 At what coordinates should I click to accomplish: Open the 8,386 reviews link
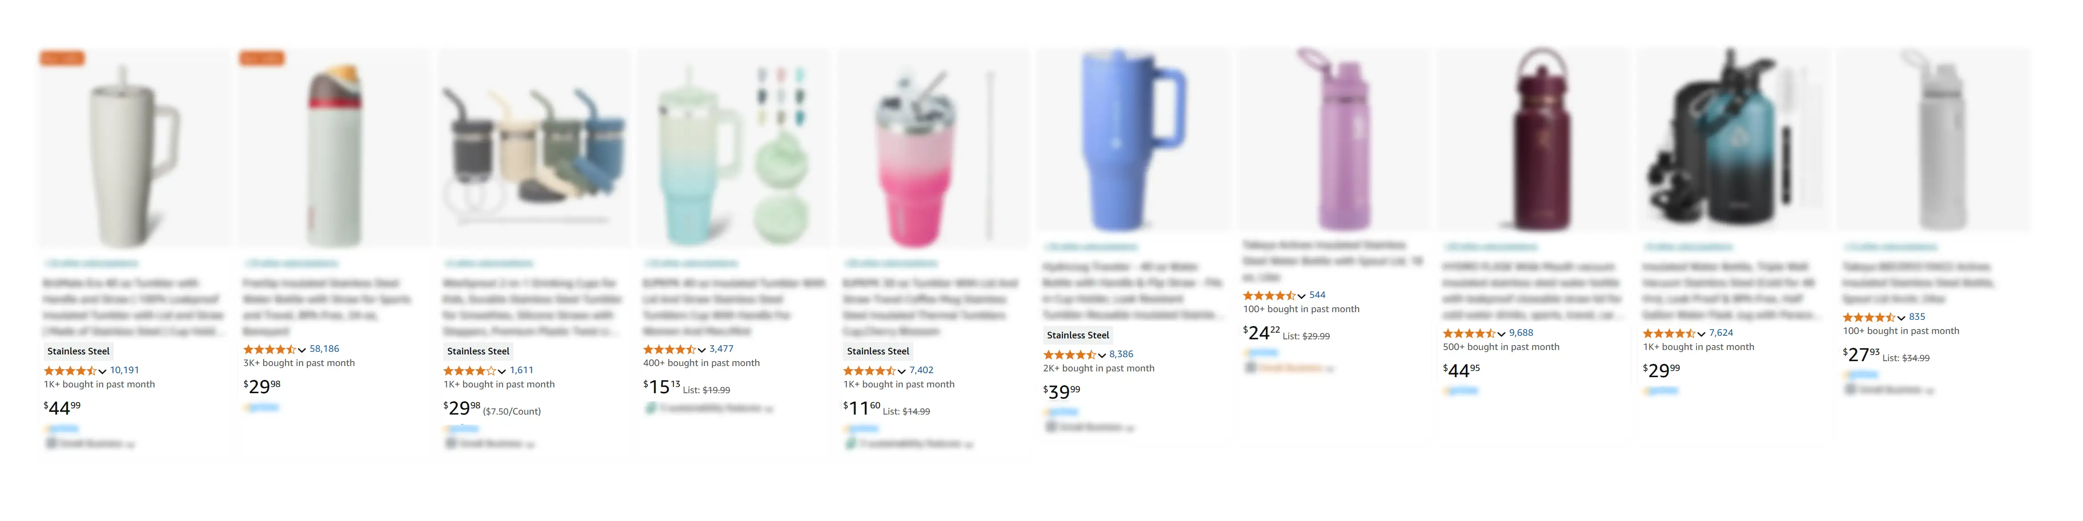pos(1121,354)
